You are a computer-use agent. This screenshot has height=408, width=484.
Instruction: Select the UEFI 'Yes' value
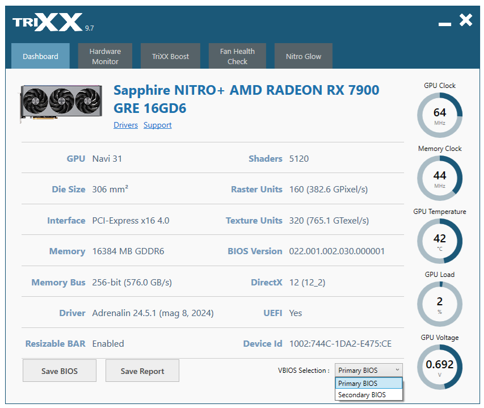point(296,313)
